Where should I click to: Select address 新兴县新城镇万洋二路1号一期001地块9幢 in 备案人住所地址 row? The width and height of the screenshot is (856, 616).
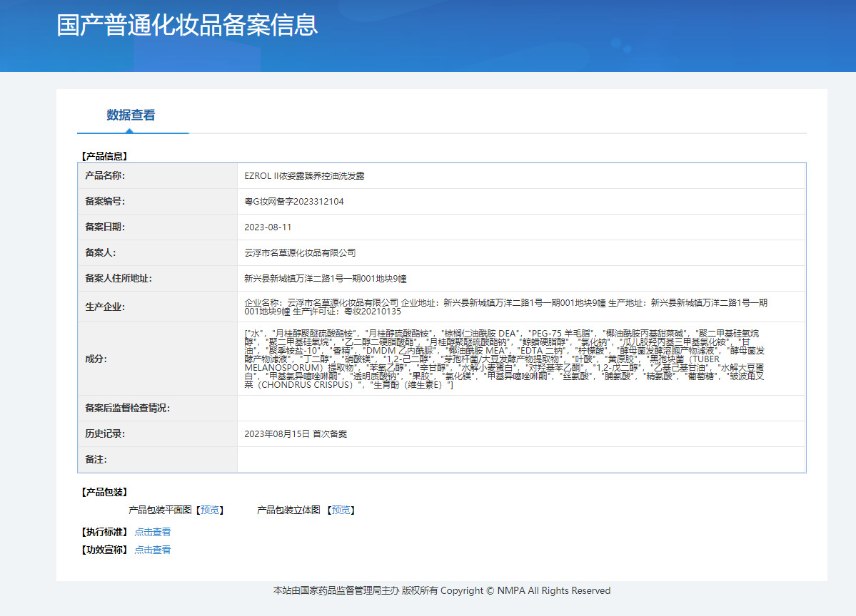(x=326, y=278)
